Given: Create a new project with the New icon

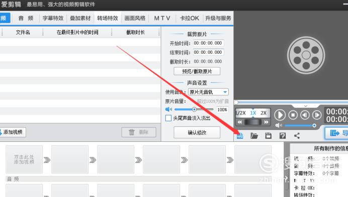Looking at the screenshot, I should [x=240, y=135].
